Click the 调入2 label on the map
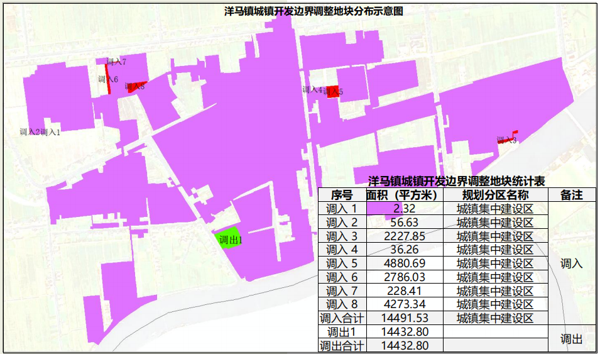600x354 pixels. [30, 132]
